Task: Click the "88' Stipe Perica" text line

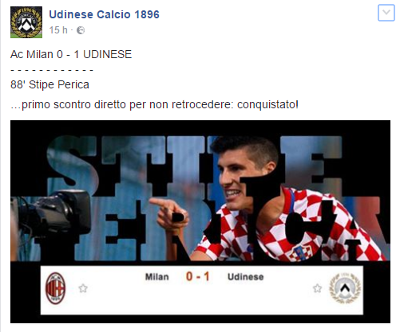Action: click(x=49, y=84)
